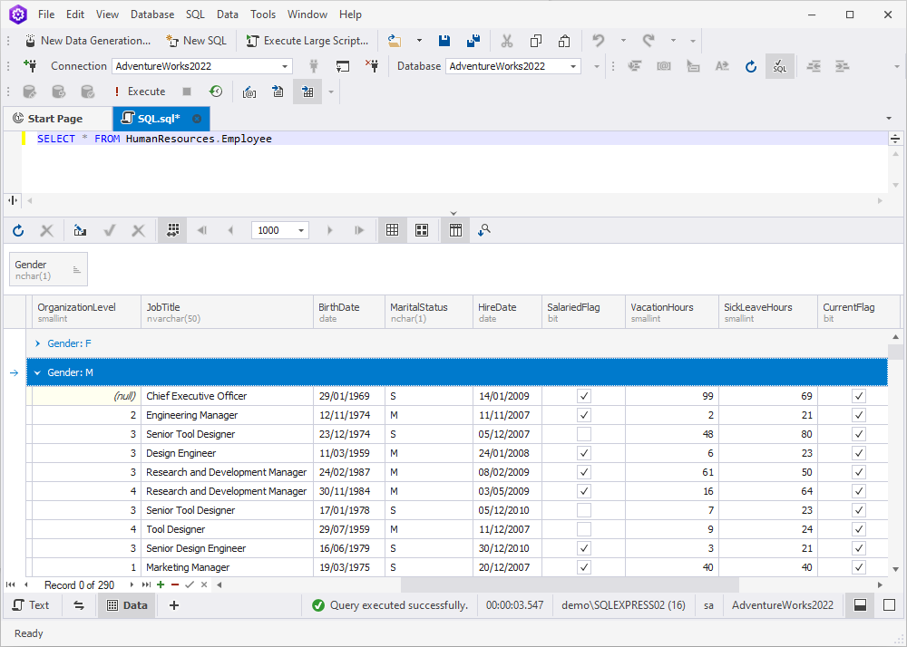This screenshot has height=647, width=907.
Task: Toggle CurrentFlag for Chief Executive Officer
Action: pyautogui.click(x=859, y=396)
